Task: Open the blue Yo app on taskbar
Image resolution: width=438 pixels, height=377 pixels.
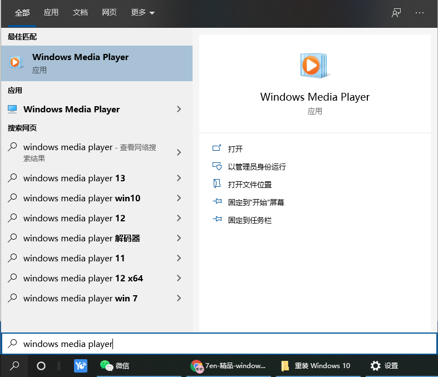Action: pyautogui.click(x=81, y=365)
